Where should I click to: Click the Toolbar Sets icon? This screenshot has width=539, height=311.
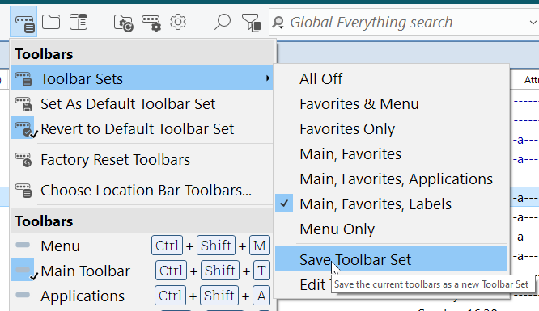click(23, 79)
